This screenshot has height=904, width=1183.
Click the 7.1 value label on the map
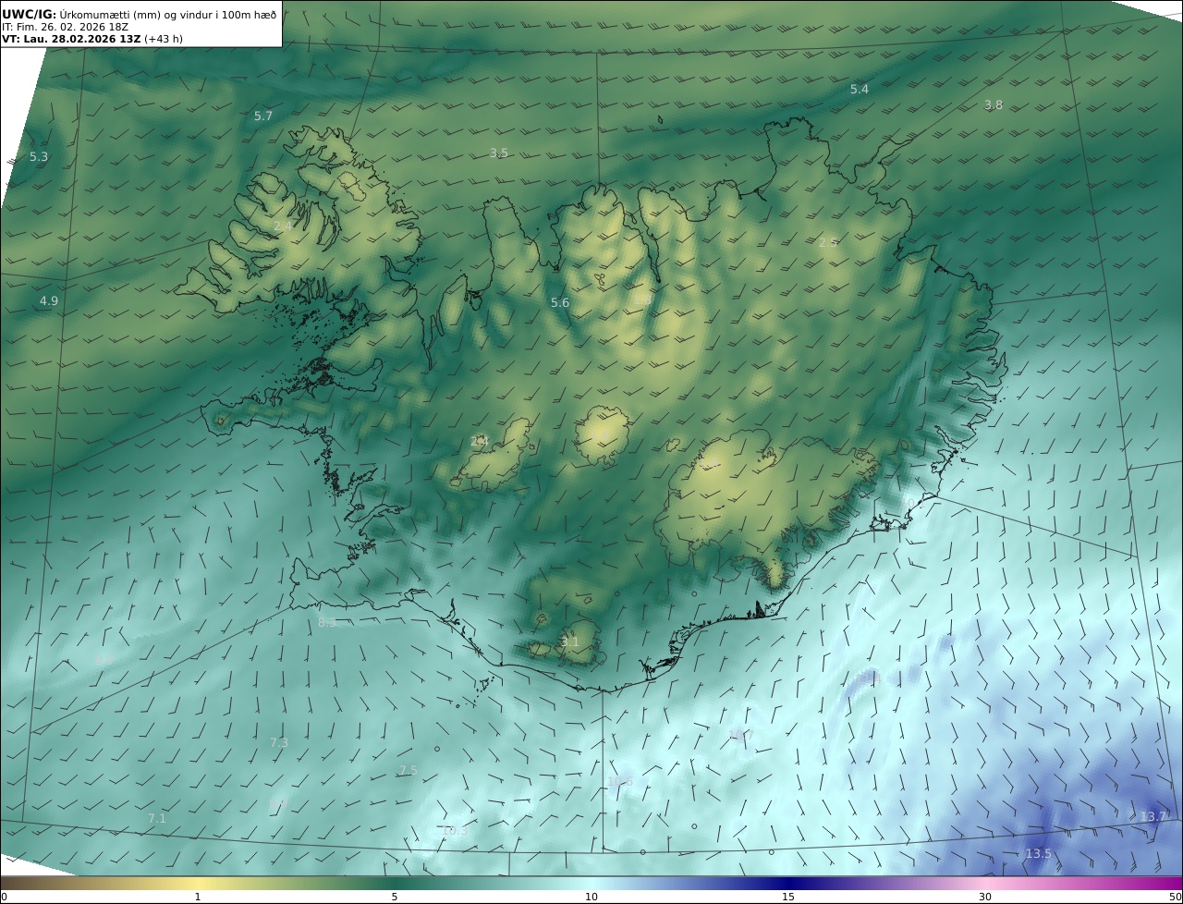tap(157, 819)
